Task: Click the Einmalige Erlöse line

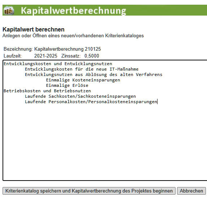Action: point(67,85)
